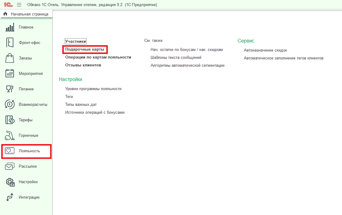Screen dimensions: 342x215
Task: Open the Начальная страница tab
Action: coord(26,14)
